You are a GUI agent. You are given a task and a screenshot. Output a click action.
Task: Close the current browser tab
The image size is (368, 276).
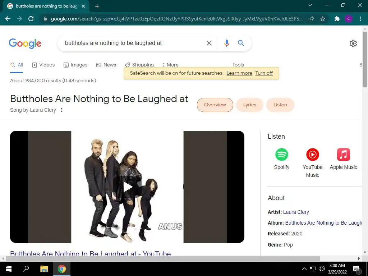point(83,6)
